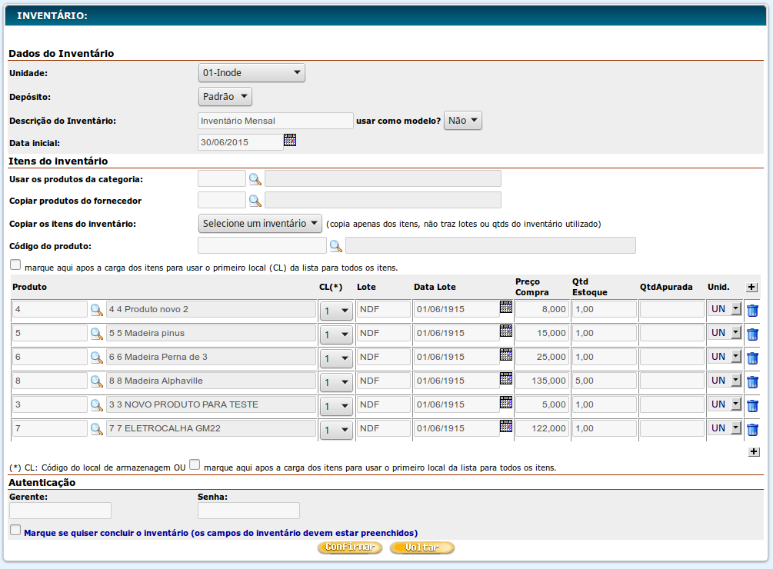Open the Selecione um inventário dropdown
Screen dimensions: 773x569
tap(260, 224)
